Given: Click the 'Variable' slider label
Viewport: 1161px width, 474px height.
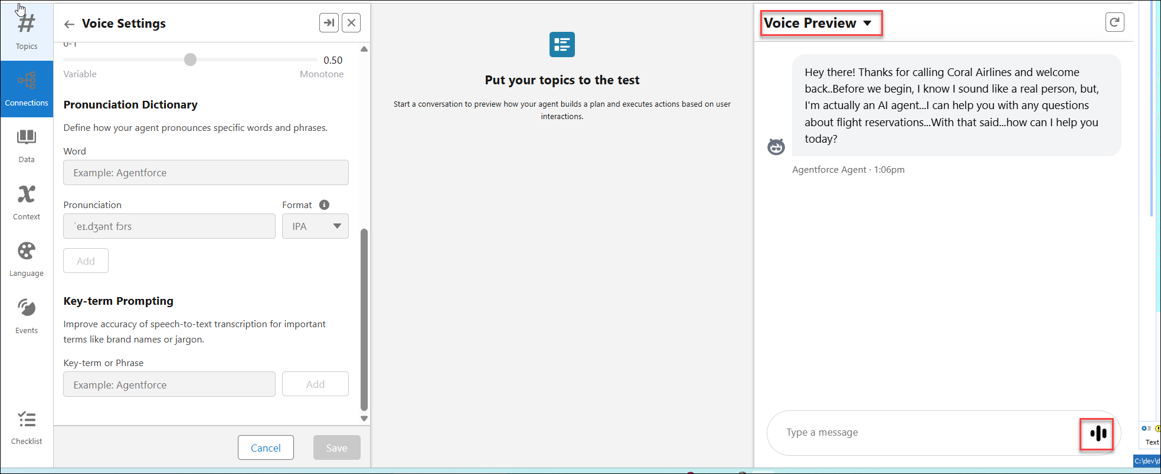Looking at the screenshot, I should (x=80, y=74).
